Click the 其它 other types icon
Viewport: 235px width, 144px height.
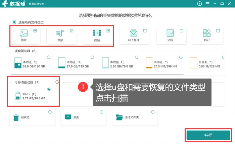pyautogui.click(x=207, y=33)
